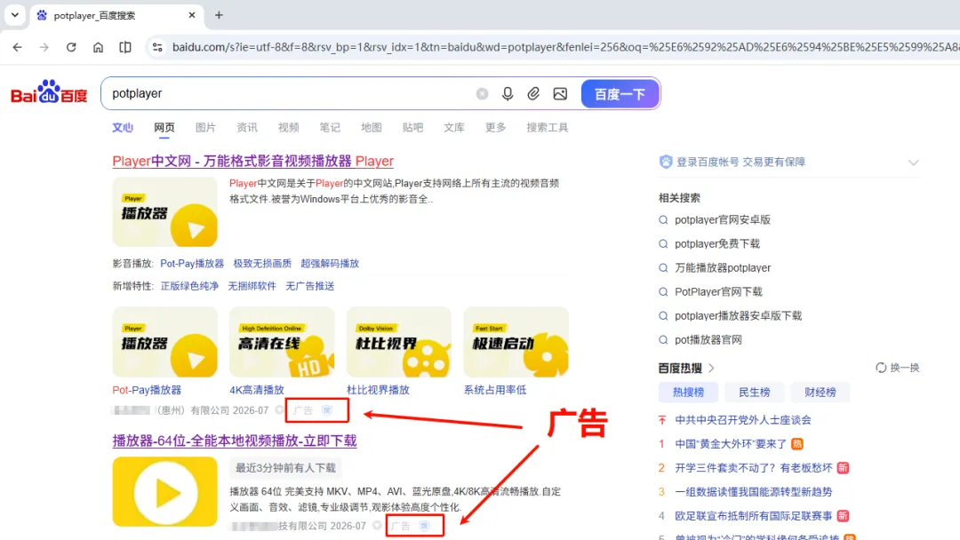Open the 杜比视界播放 link
960x540 pixels.
(378, 390)
